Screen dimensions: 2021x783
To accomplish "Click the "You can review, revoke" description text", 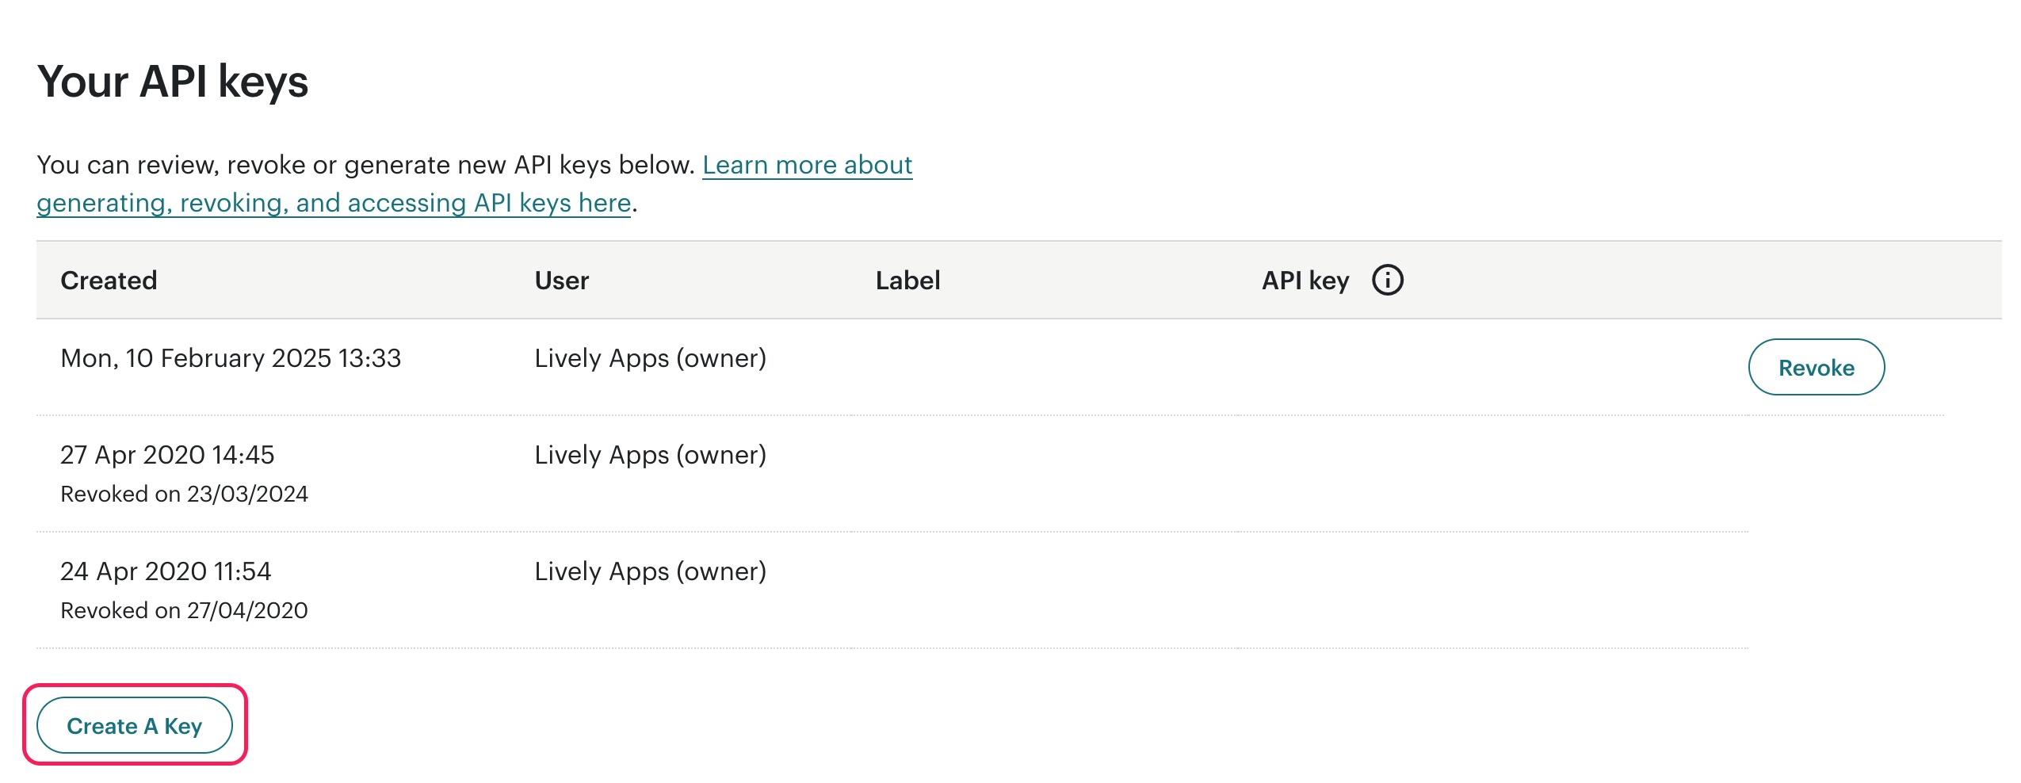I will click(x=365, y=166).
